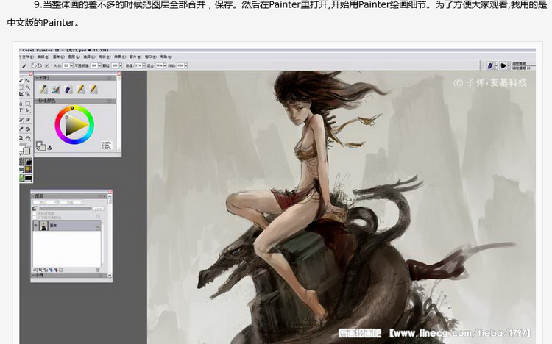The image size is (552, 344).
Task: Click the opacity value input field
Action: (x=94, y=65)
